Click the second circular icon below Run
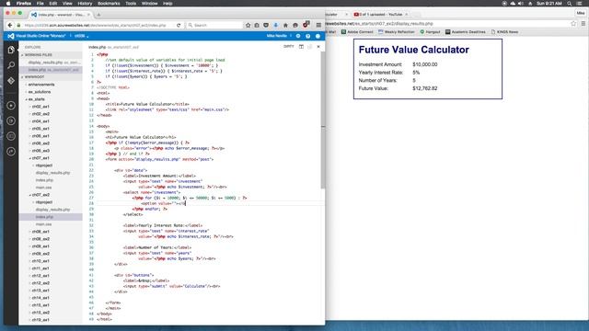This screenshot has width=589, height=331. click(11, 120)
